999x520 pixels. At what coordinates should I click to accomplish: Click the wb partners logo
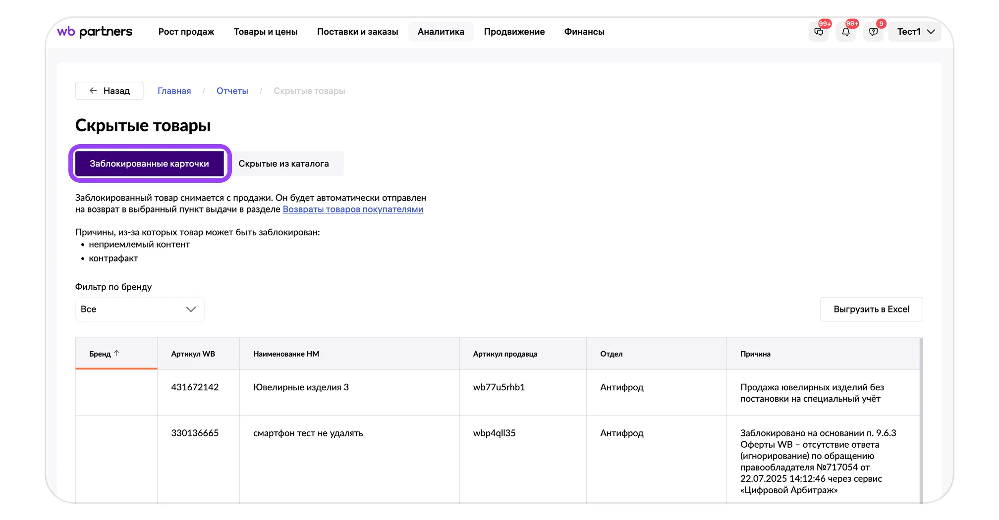(x=95, y=32)
